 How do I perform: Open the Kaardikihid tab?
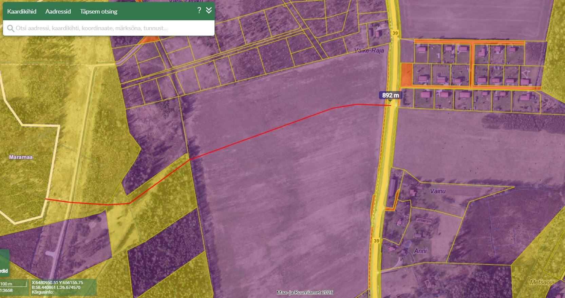pyautogui.click(x=22, y=12)
